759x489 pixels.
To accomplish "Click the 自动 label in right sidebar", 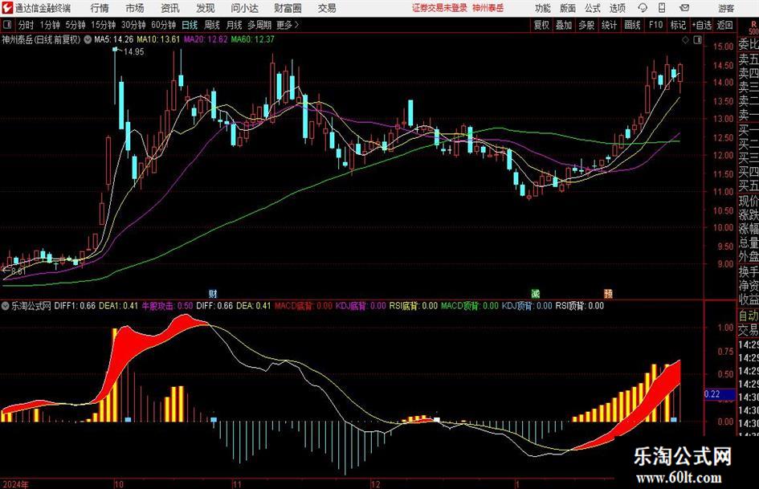I will (749, 316).
